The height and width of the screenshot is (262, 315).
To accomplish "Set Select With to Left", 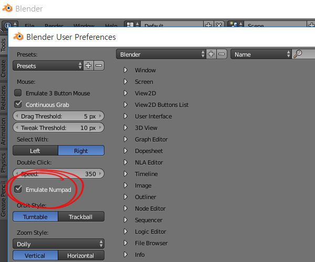I will pos(35,150).
